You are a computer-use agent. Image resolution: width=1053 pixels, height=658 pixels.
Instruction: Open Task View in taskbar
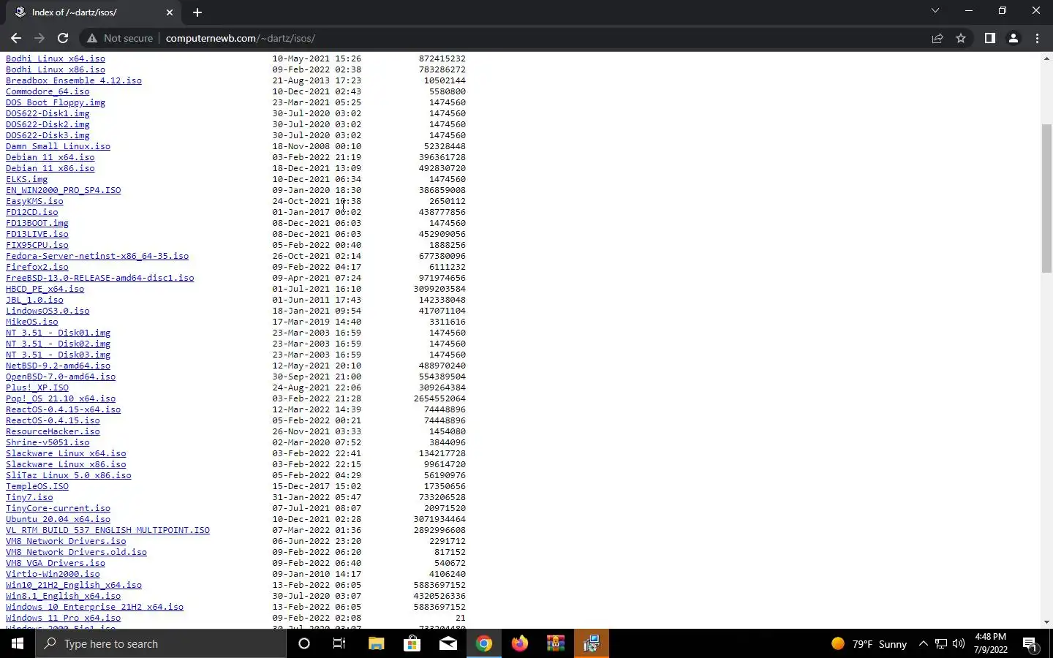[x=339, y=643]
